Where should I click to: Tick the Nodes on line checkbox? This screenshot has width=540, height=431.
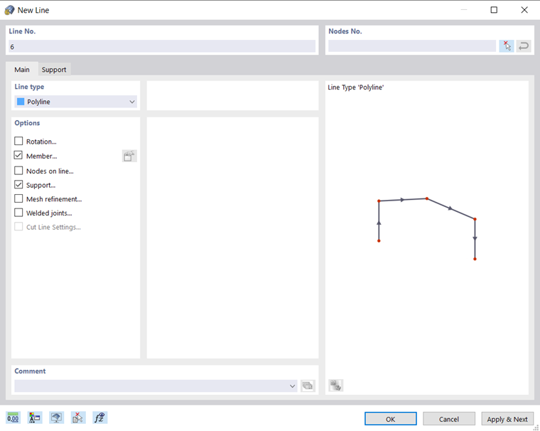(x=18, y=171)
